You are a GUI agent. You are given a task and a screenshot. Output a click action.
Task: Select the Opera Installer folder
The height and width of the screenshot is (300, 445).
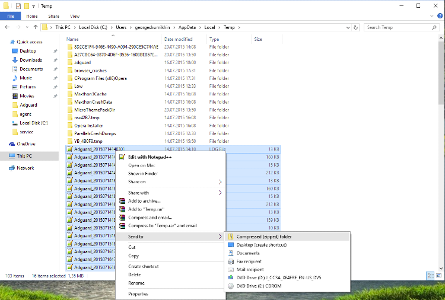pos(88,125)
